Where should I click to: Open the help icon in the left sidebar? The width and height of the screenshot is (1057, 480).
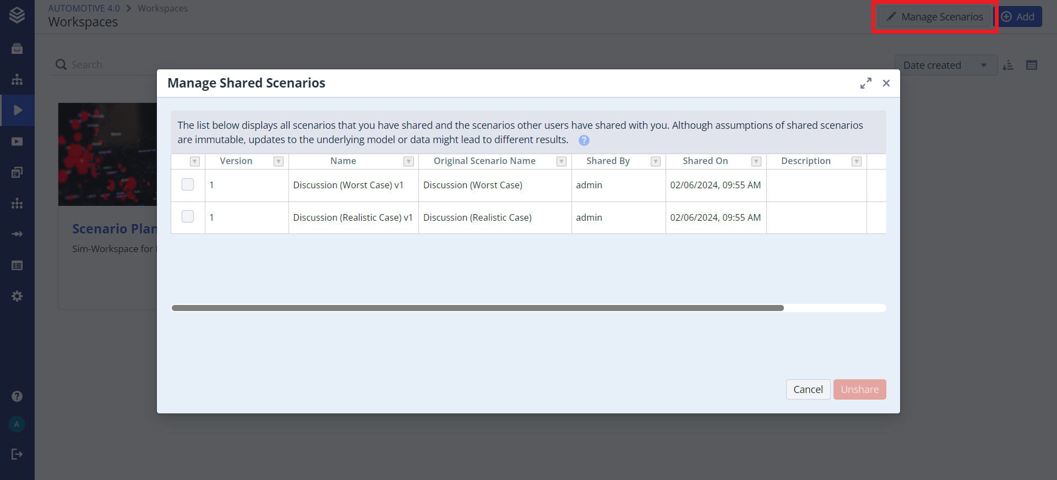coord(17,396)
